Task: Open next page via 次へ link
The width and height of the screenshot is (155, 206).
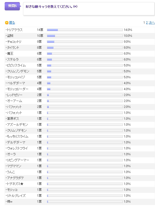Action: (x=152, y=23)
